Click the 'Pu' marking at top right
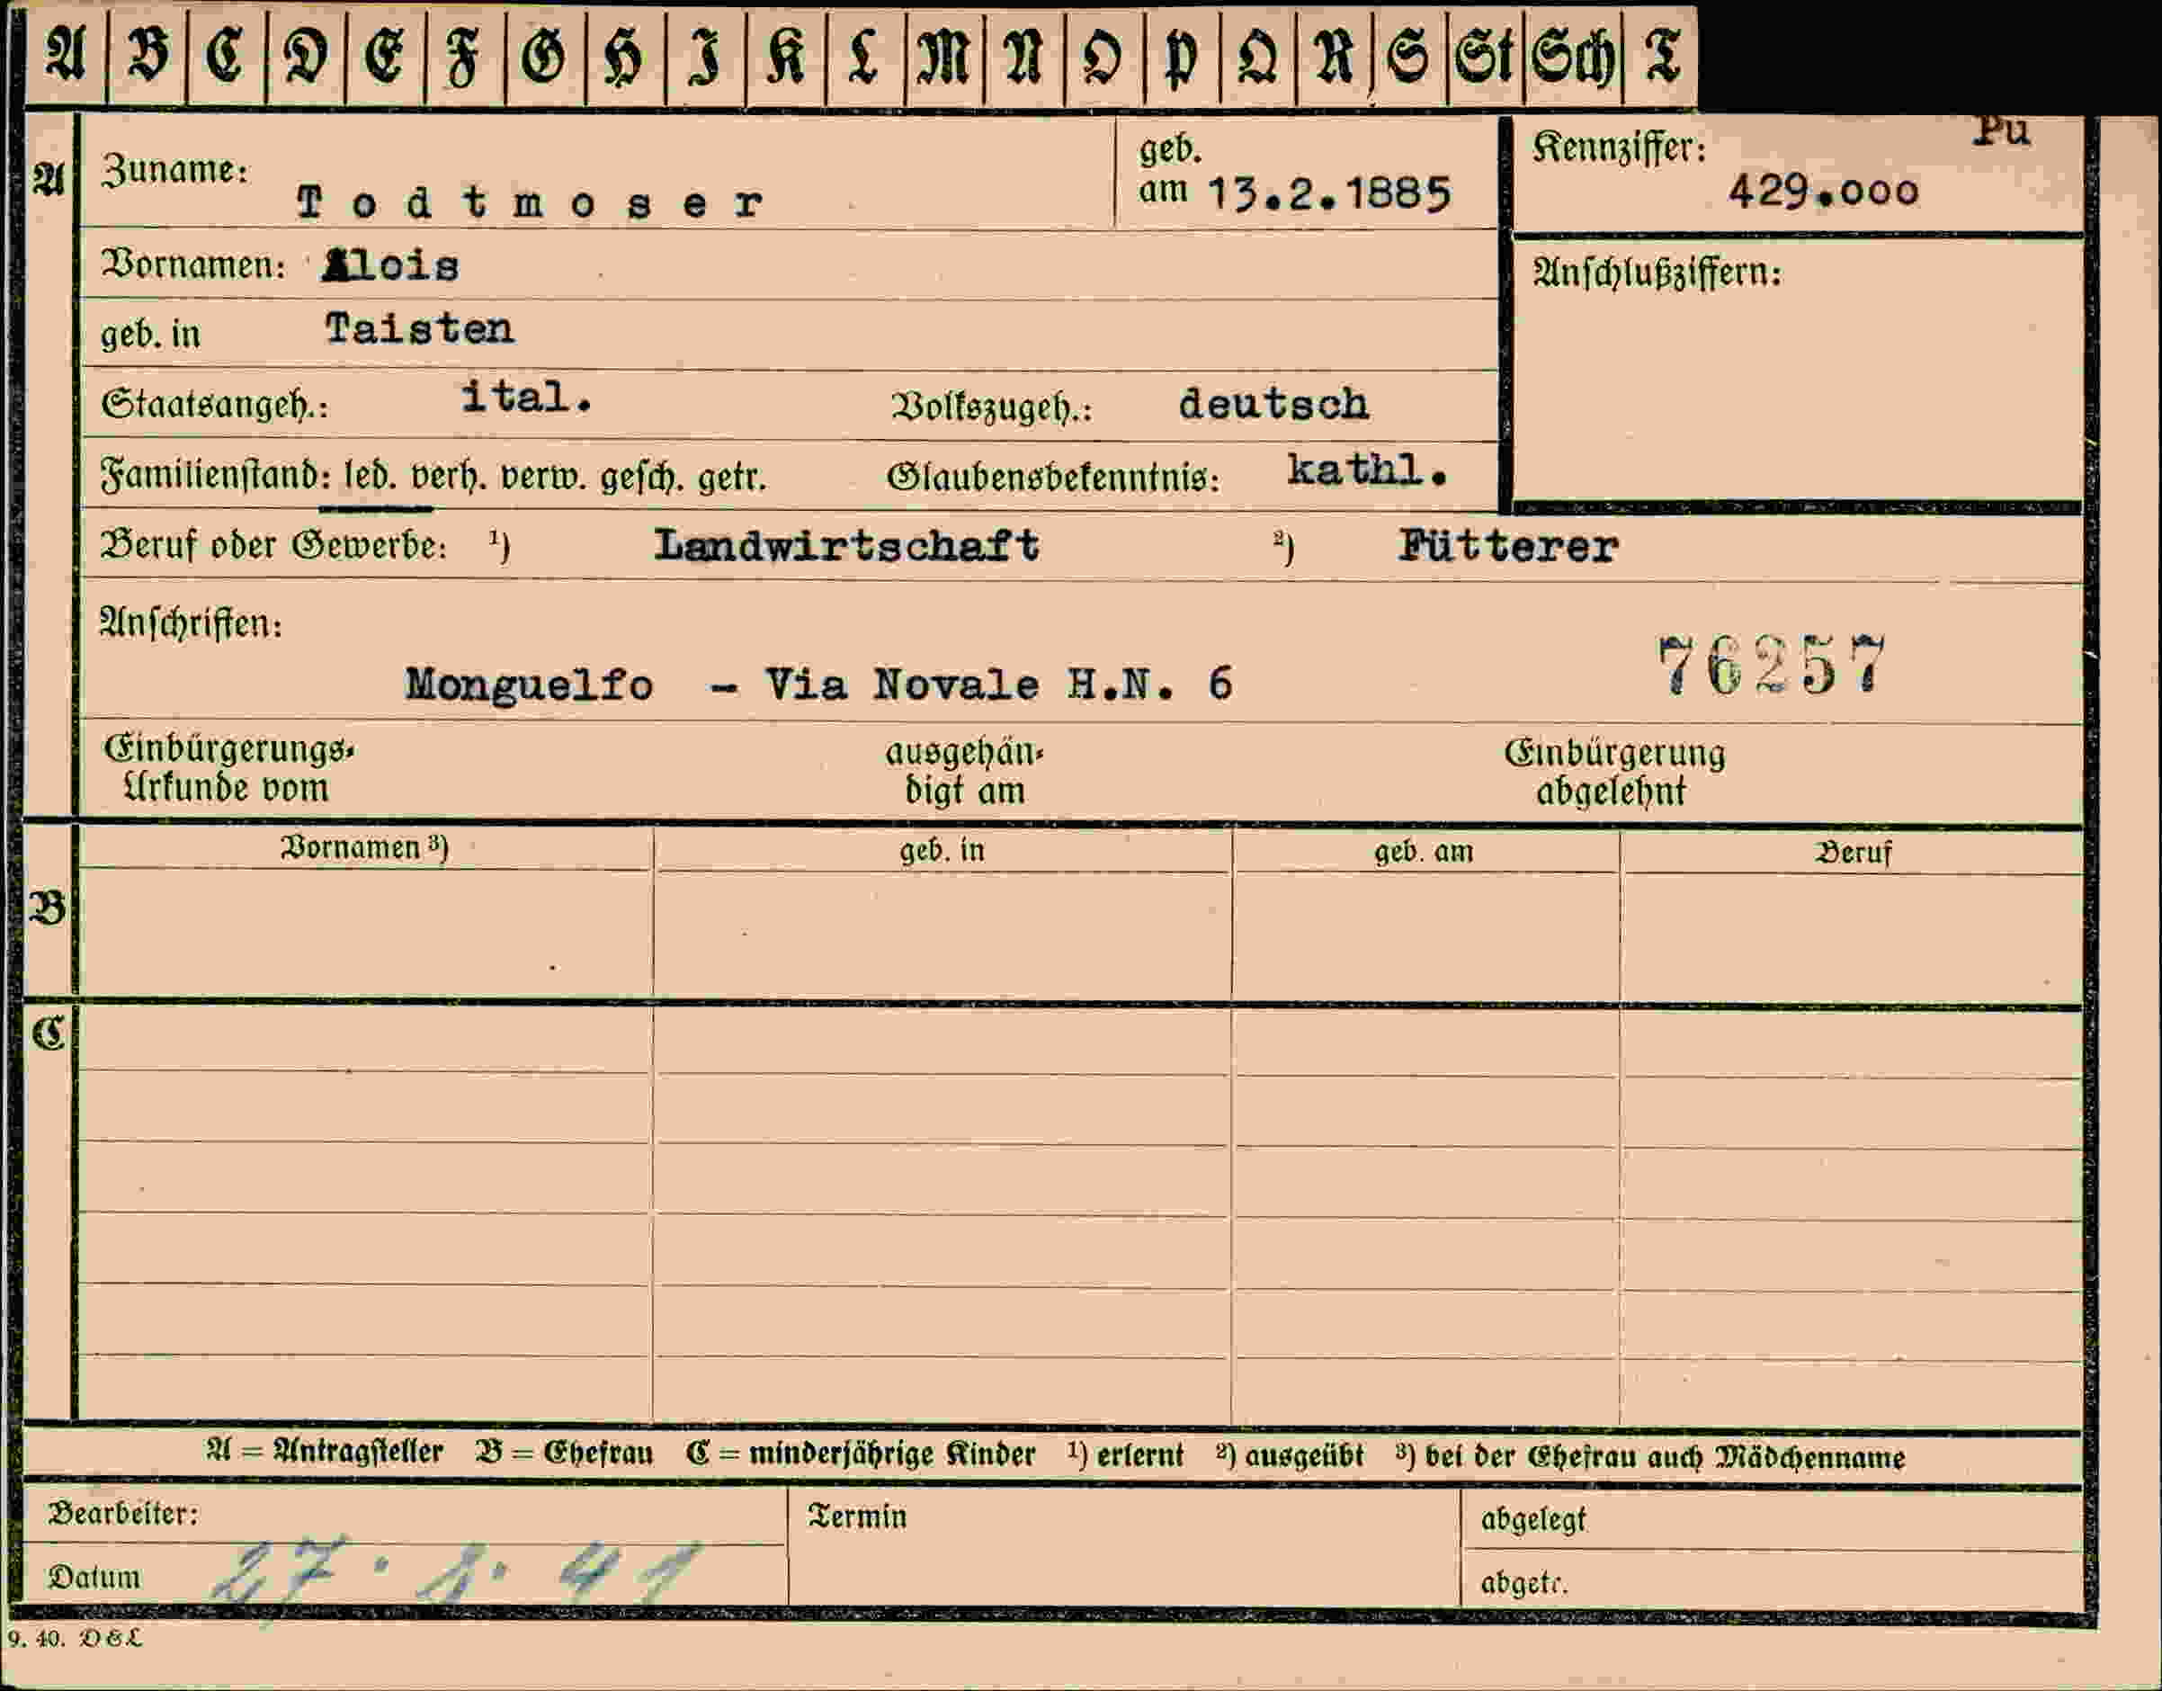Viewport: 2162px width, 1691px height. 2001,130
